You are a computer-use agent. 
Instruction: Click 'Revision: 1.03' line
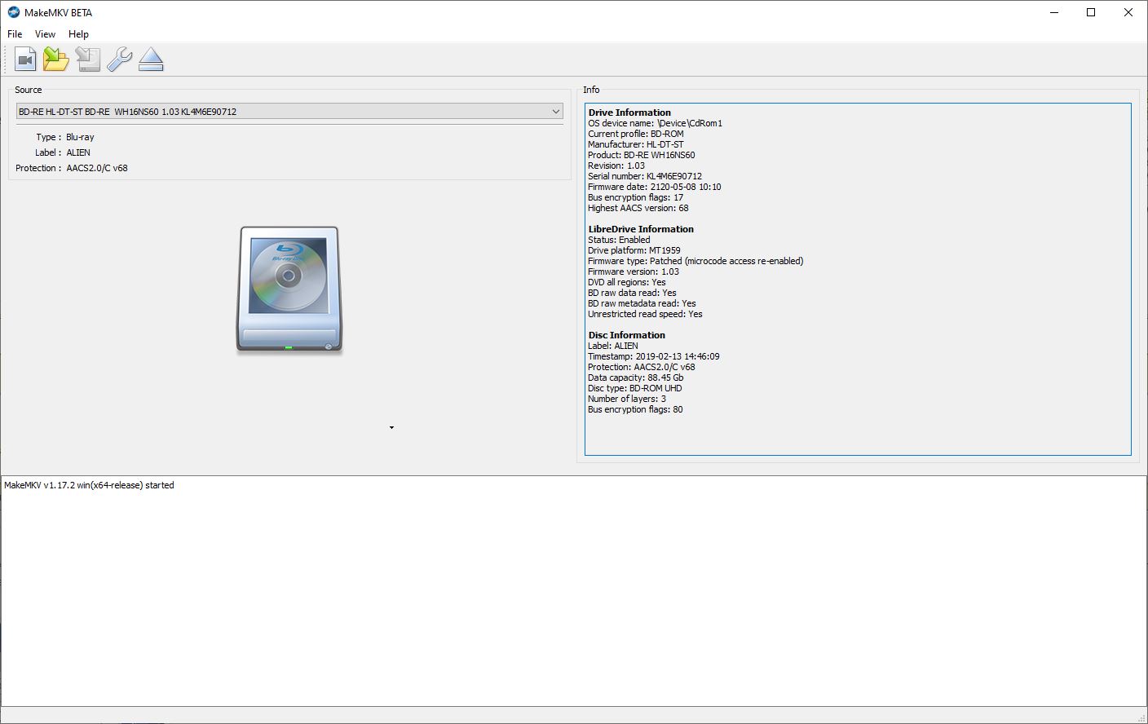616,166
